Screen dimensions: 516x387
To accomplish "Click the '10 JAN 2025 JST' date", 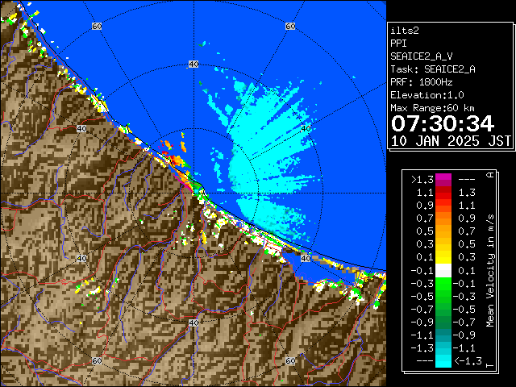I will point(451,141).
